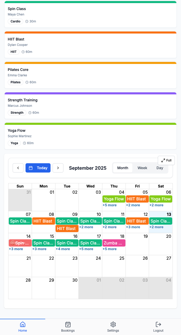Screen dimensions: 181x335
Task: Select Month view in the view switcher
Action: click(x=123, y=168)
